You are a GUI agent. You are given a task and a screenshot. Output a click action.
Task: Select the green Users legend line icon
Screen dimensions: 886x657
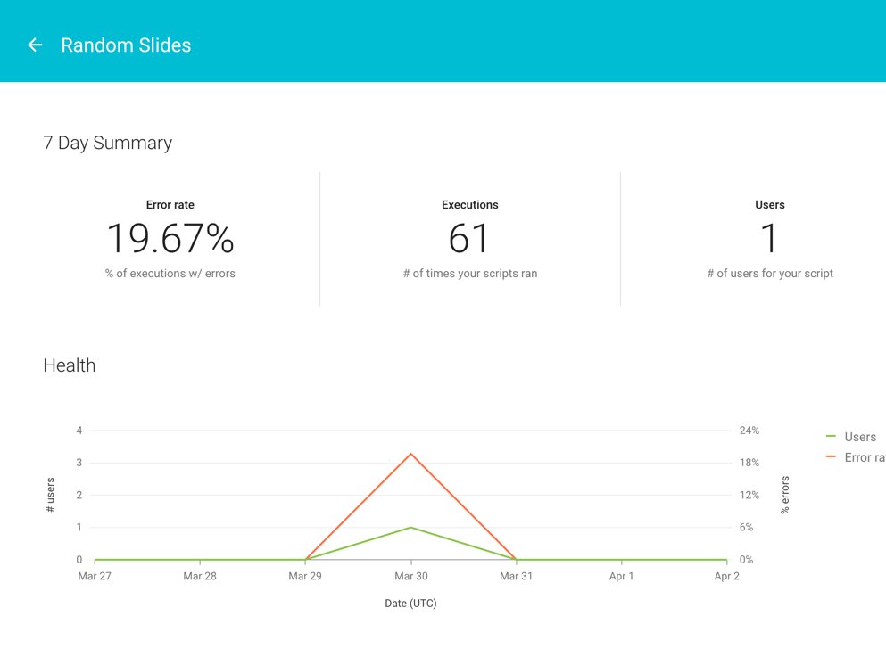pyautogui.click(x=830, y=437)
